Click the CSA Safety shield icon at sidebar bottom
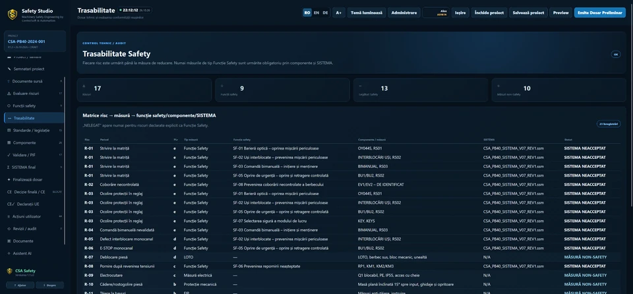 coord(10,271)
